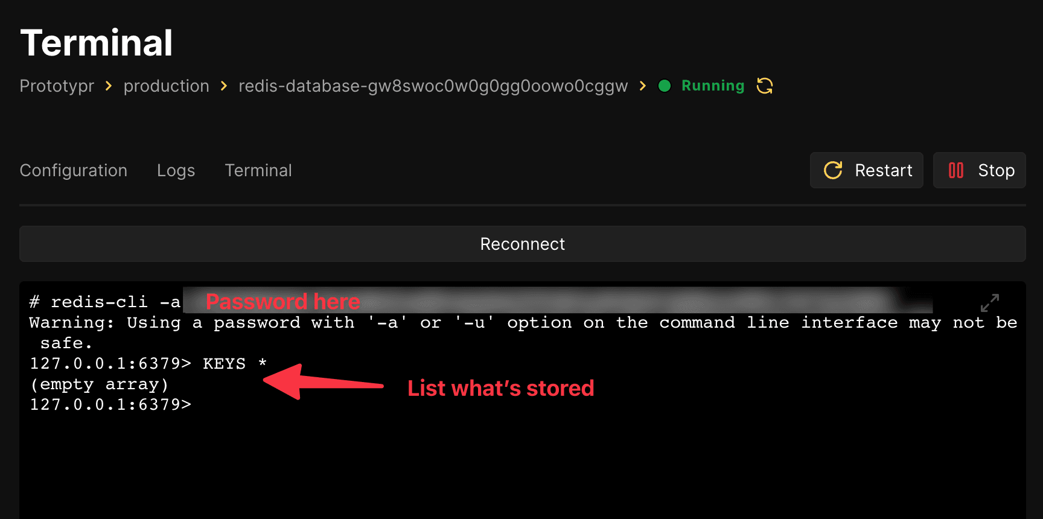Switch to the Logs tab

point(176,170)
